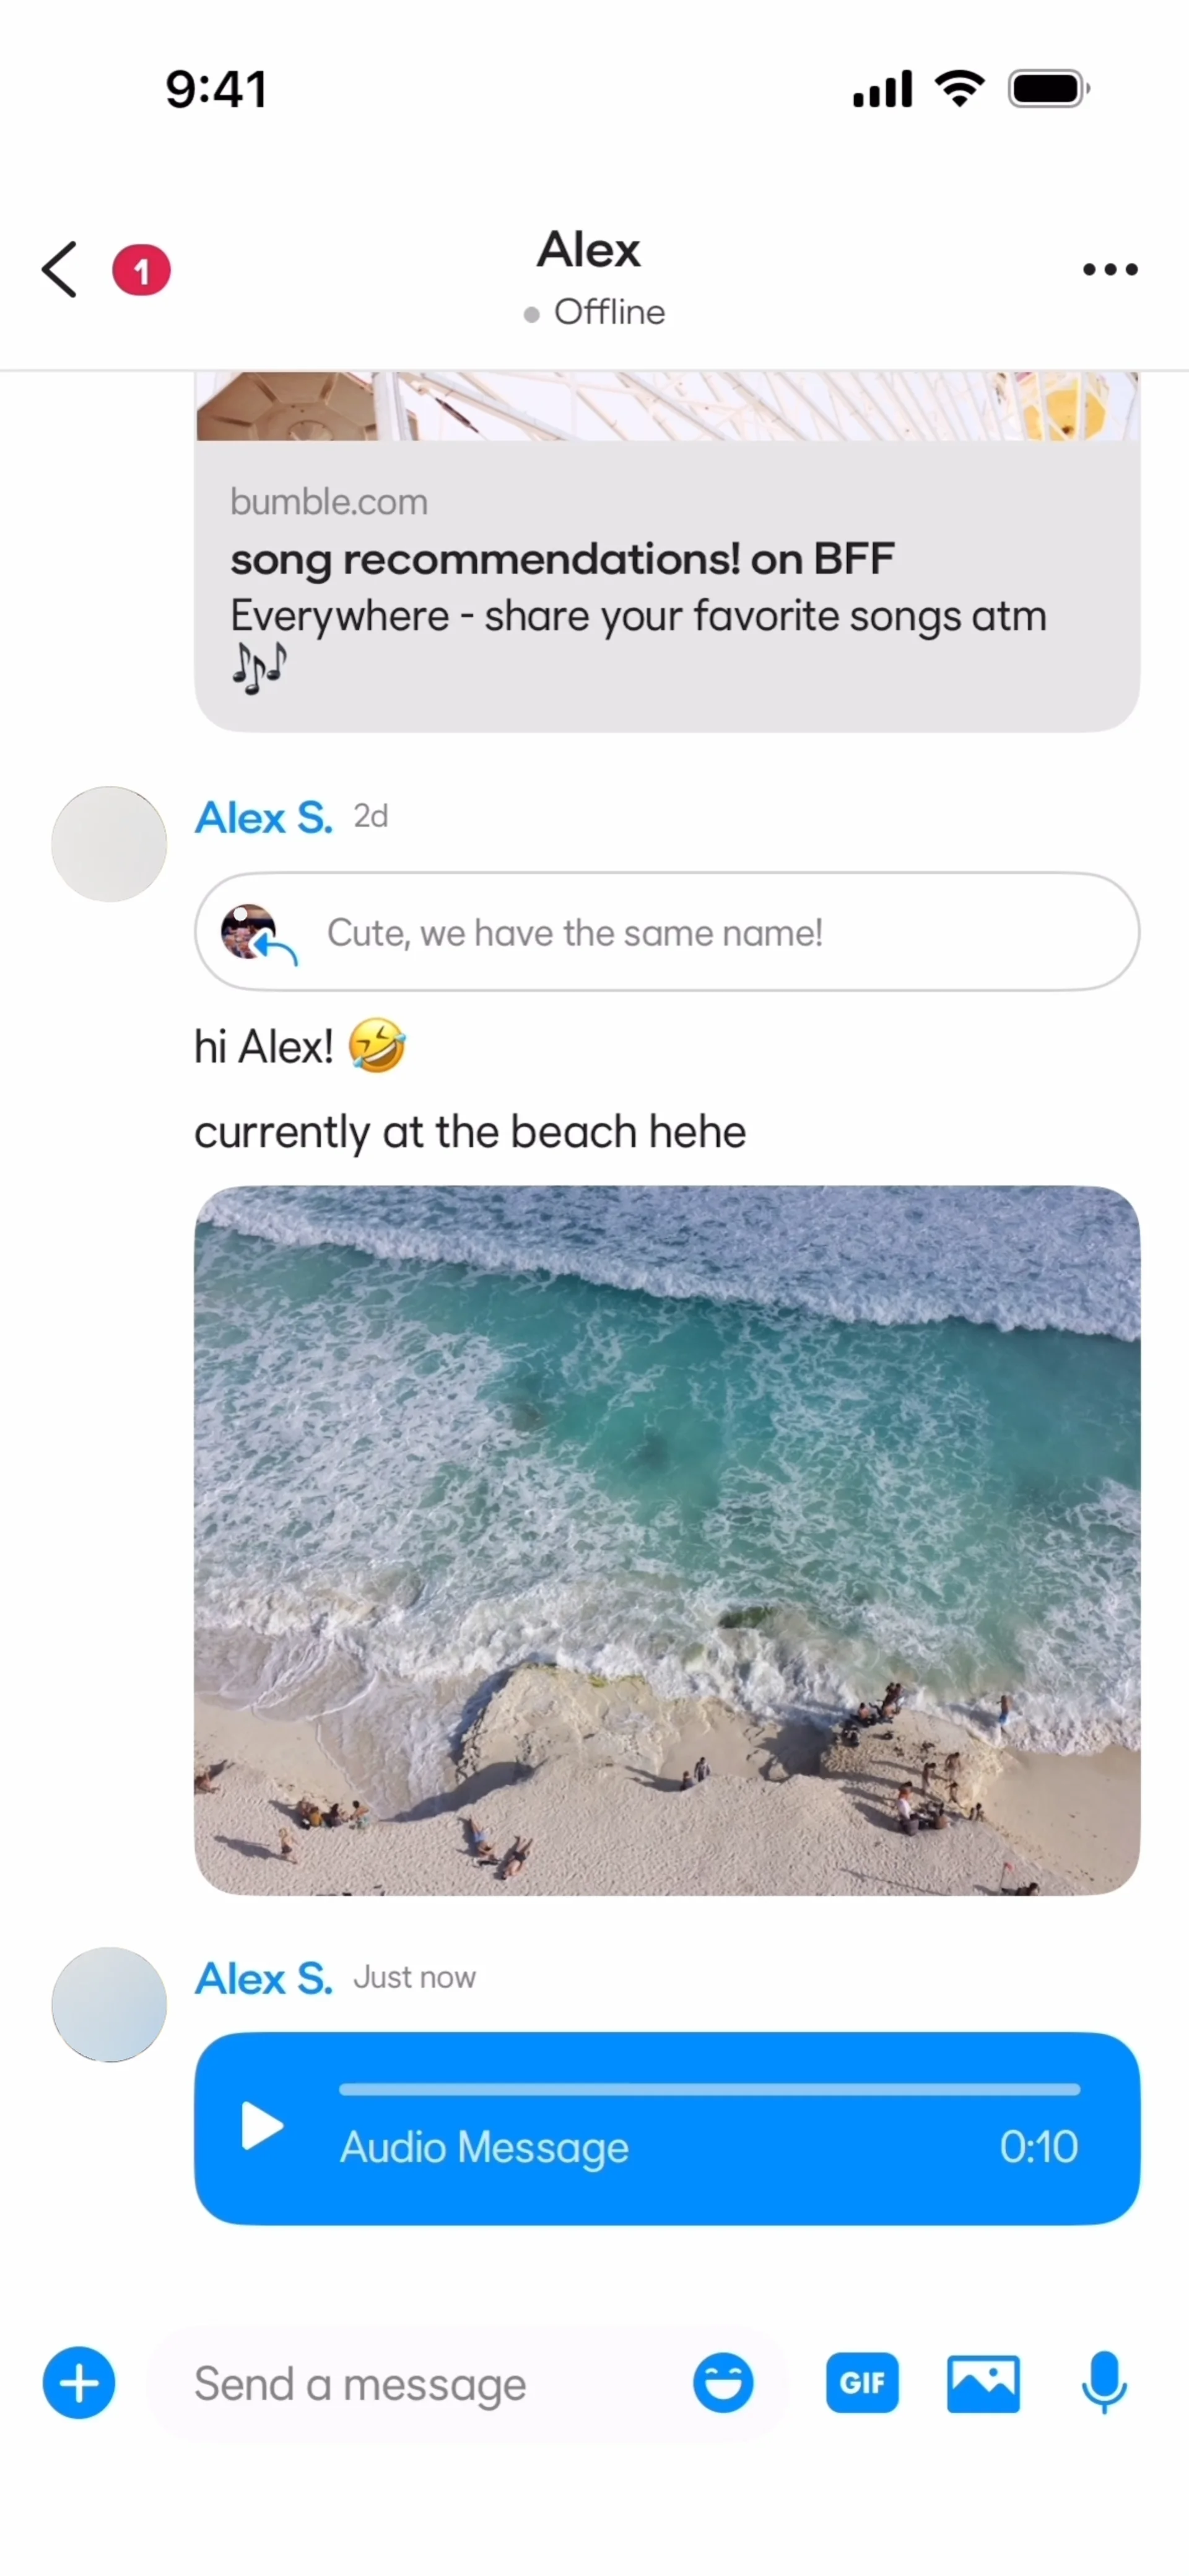The height and width of the screenshot is (2576, 1189).
Task: Tap the quoted reply 'Cute, we have the same name!'
Action: pyautogui.click(x=667, y=932)
